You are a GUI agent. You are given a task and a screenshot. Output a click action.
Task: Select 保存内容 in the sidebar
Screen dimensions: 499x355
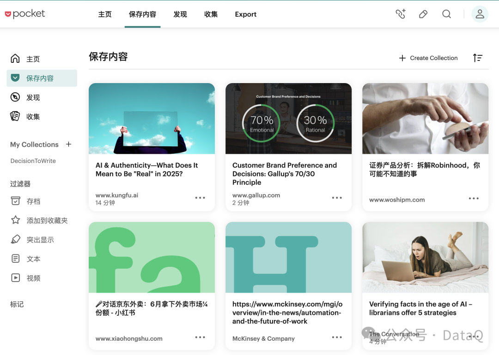pyautogui.click(x=42, y=78)
